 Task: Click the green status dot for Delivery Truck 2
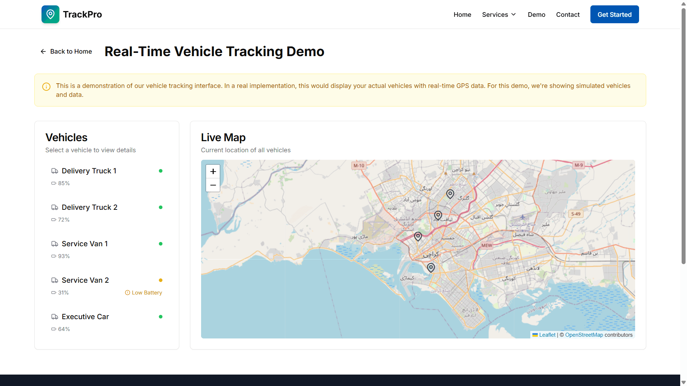click(161, 207)
